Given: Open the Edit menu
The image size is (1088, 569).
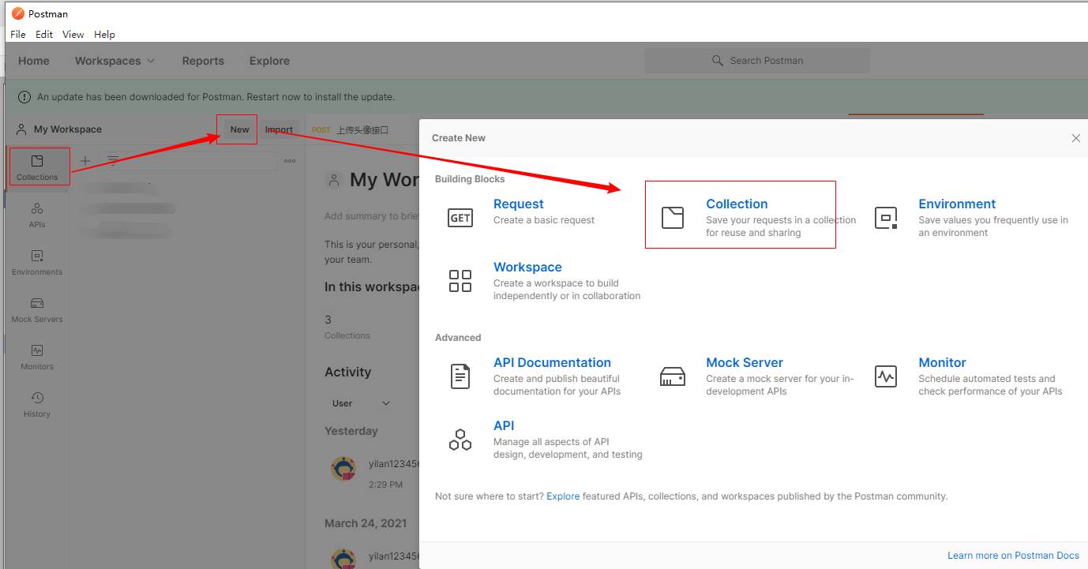Looking at the screenshot, I should [44, 34].
